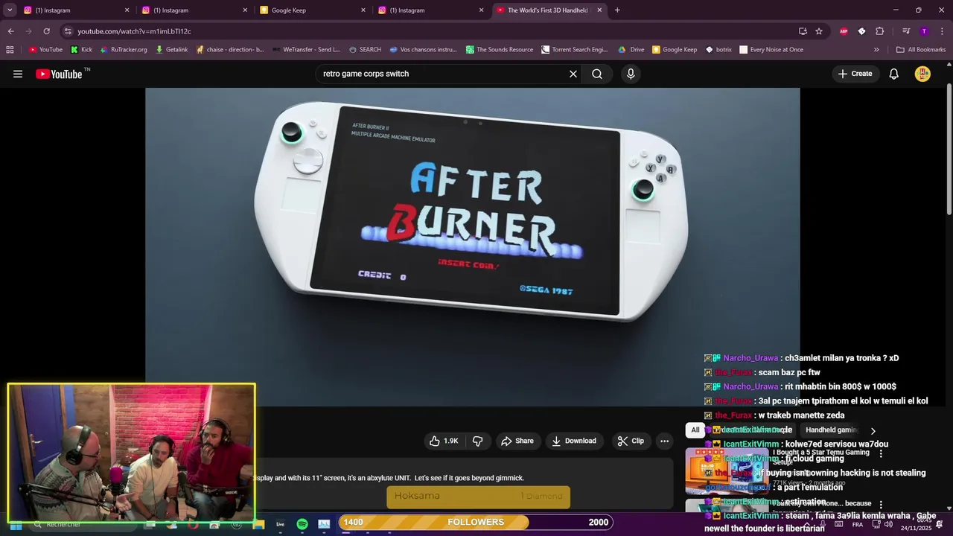Click the After Burner video player
The image size is (953, 536).
point(473,246)
